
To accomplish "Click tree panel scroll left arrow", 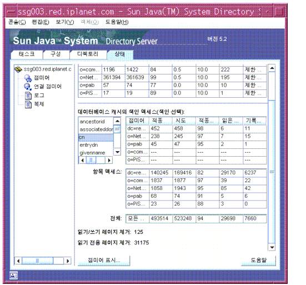I will point(18,261).
